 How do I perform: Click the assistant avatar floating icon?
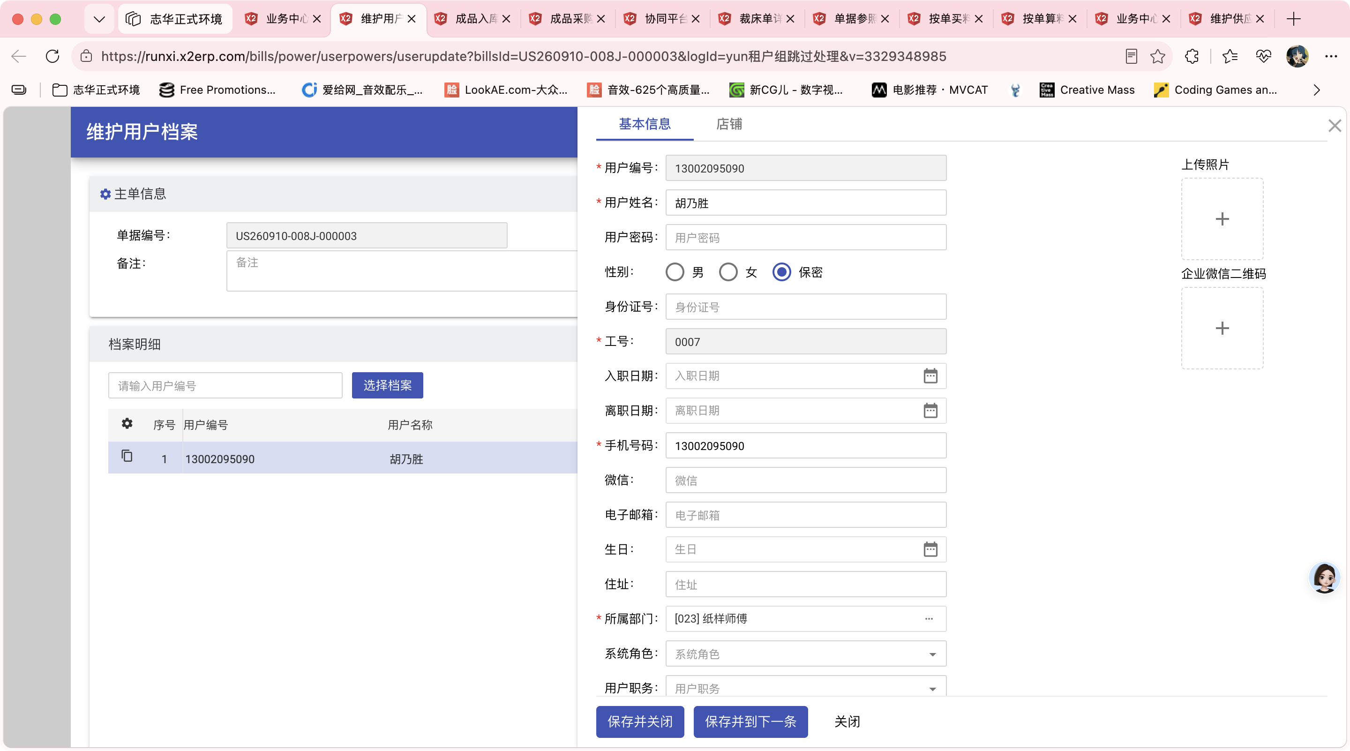pos(1324,578)
